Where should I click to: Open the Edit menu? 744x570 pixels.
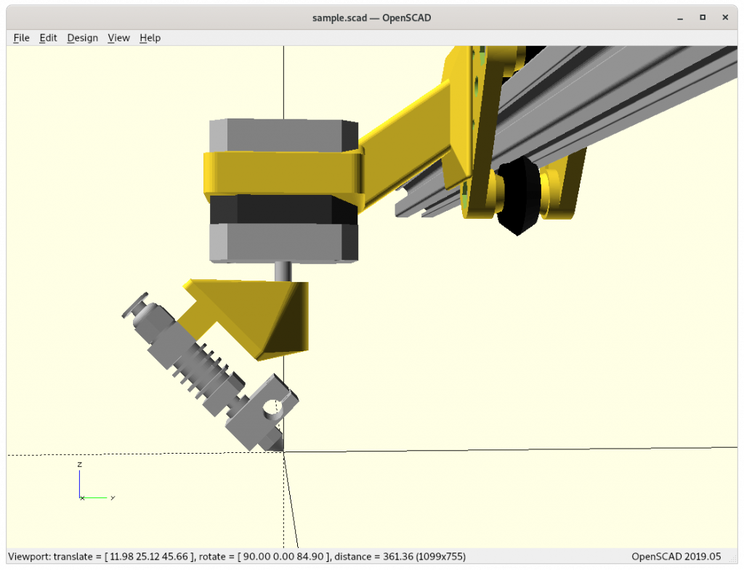pos(48,38)
